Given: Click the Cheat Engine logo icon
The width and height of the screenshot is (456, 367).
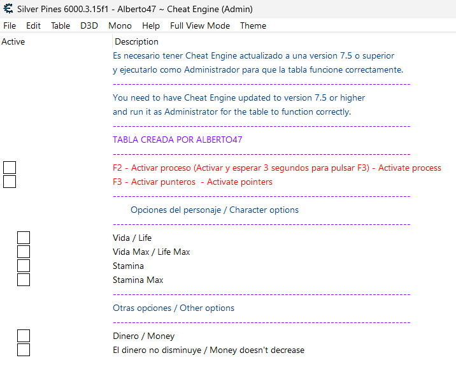Looking at the screenshot, I should (8, 9).
